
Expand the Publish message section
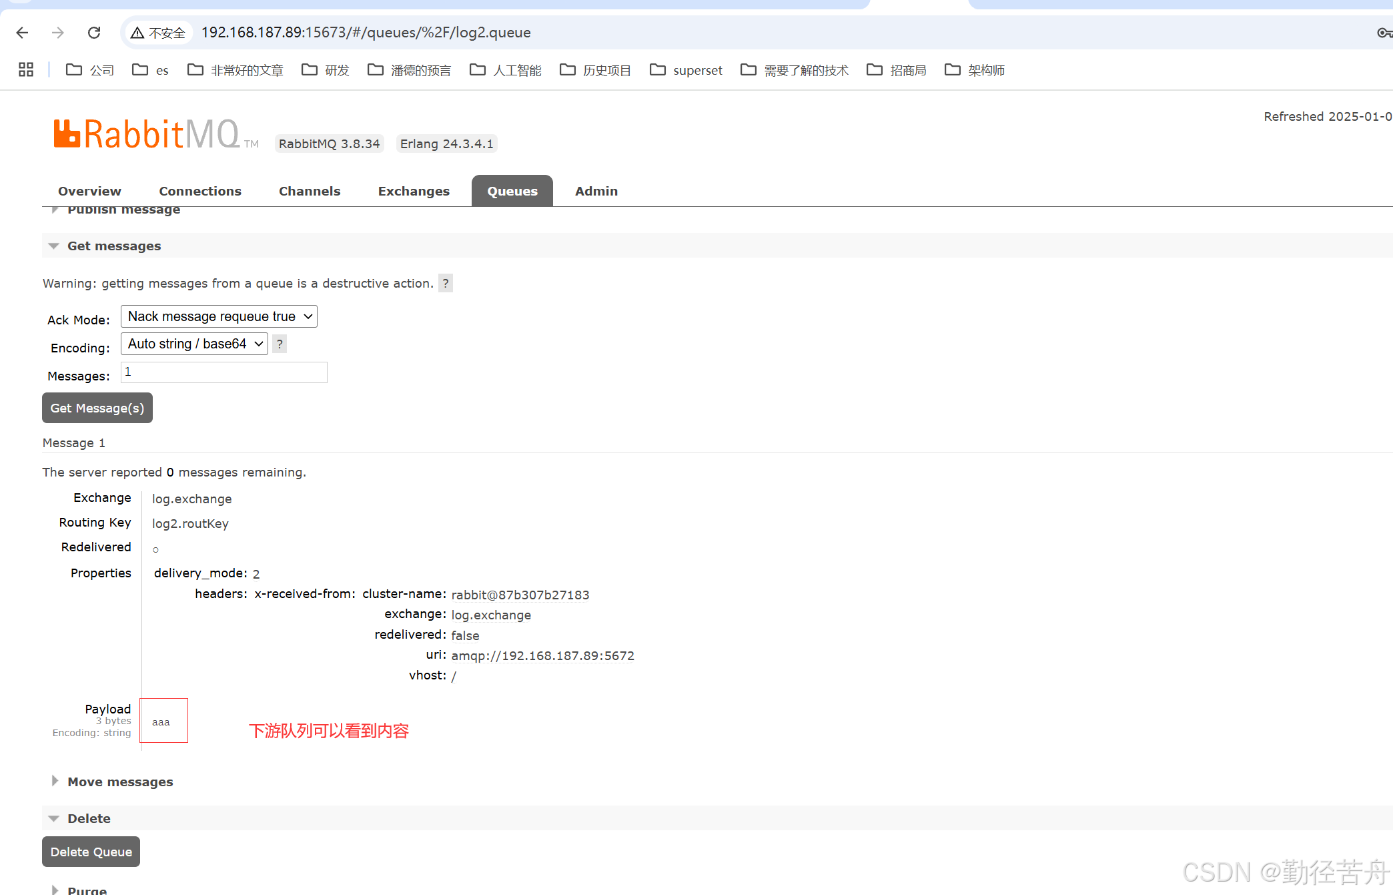[x=123, y=209]
